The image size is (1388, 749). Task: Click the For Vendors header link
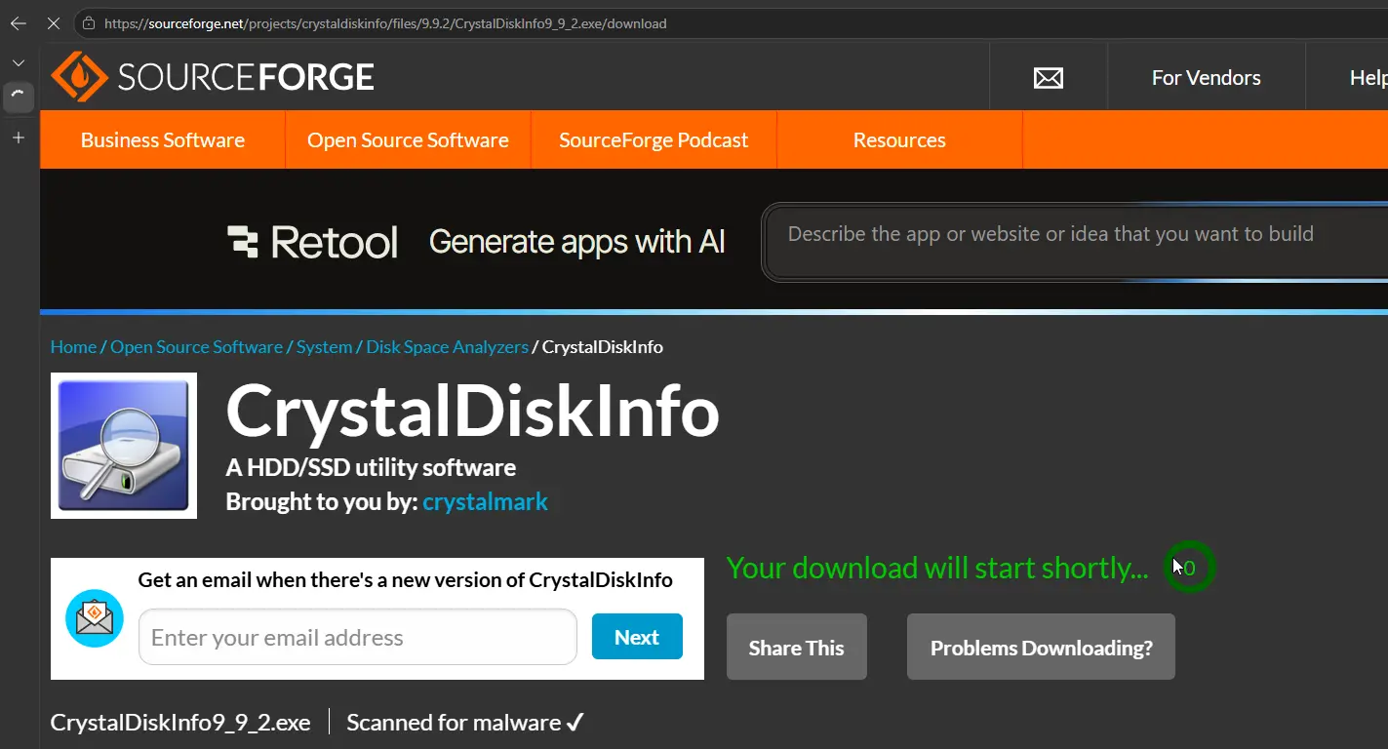click(1207, 78)
